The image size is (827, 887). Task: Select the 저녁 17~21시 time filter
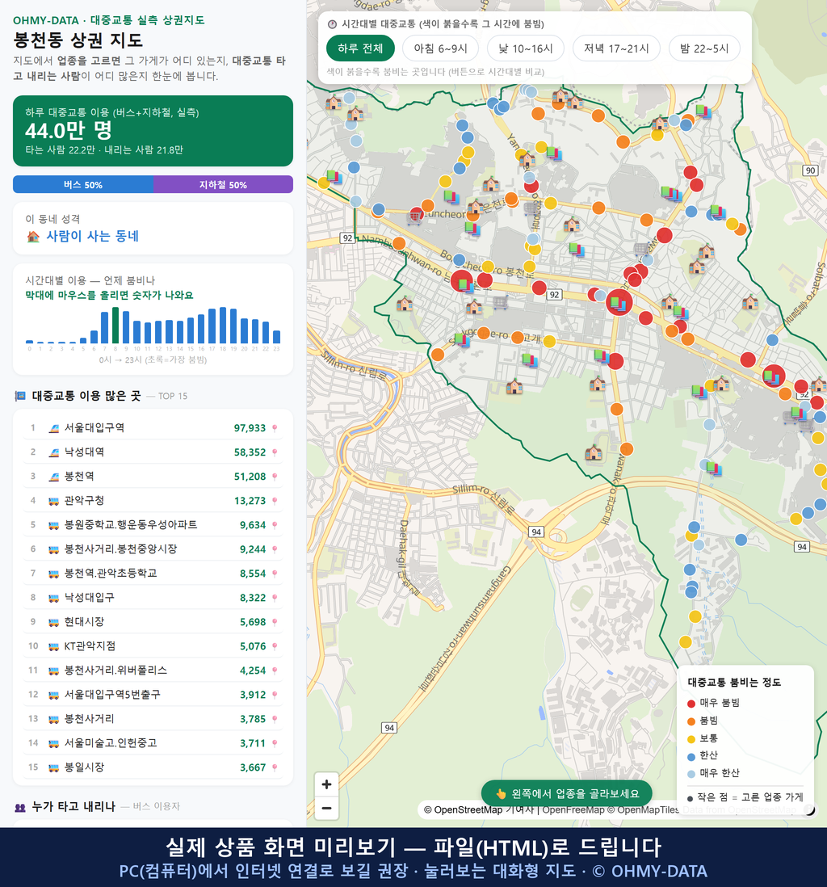tap(616, 48)
